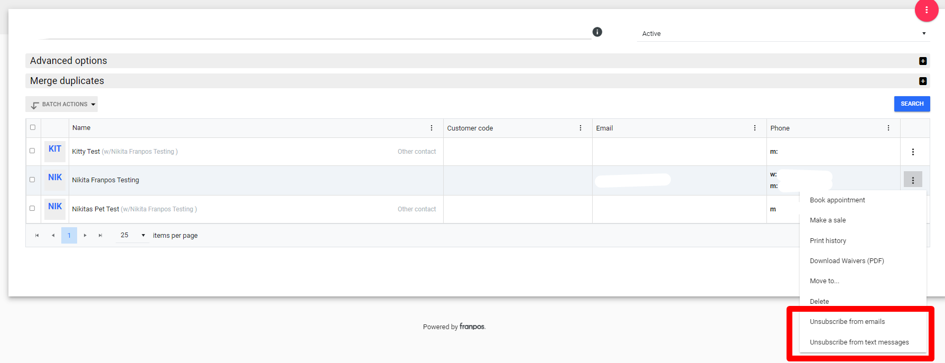The height and width of the screenshot is (363, 945).
Task: Click the Merge duplicates heading
Action: 67,81
